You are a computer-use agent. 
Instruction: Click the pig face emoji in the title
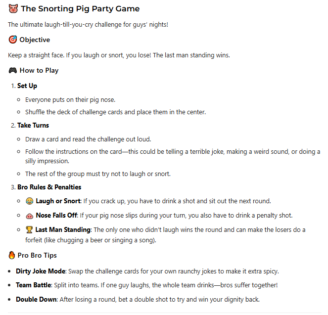[x=13, y=9]
